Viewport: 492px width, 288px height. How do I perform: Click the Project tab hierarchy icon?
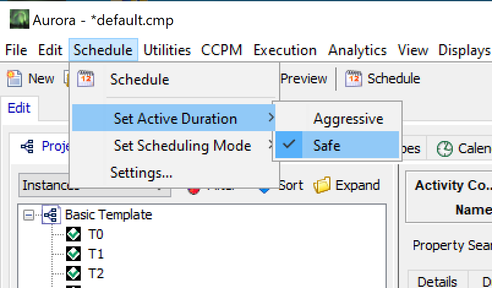coord(27,146)
